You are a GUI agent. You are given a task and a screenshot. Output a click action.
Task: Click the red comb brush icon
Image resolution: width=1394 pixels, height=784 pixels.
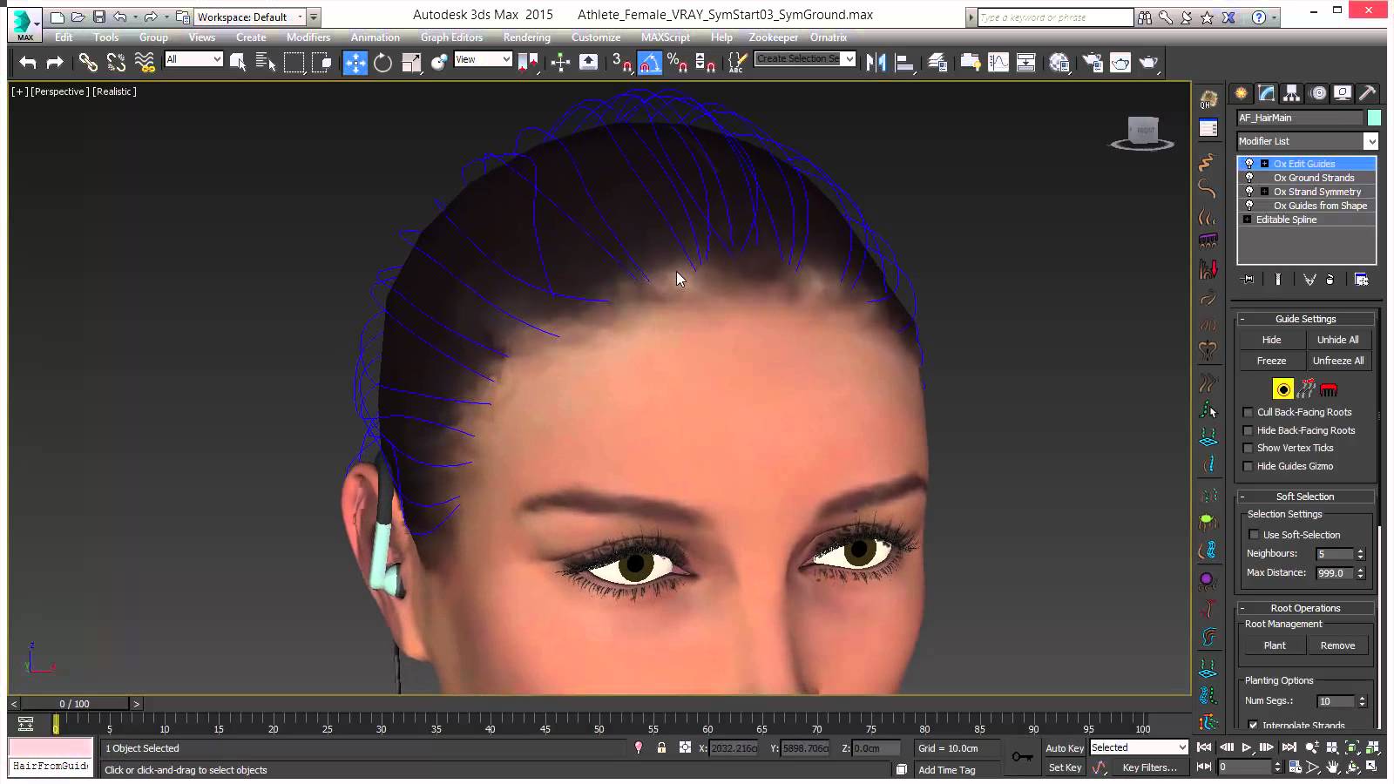1329,389
